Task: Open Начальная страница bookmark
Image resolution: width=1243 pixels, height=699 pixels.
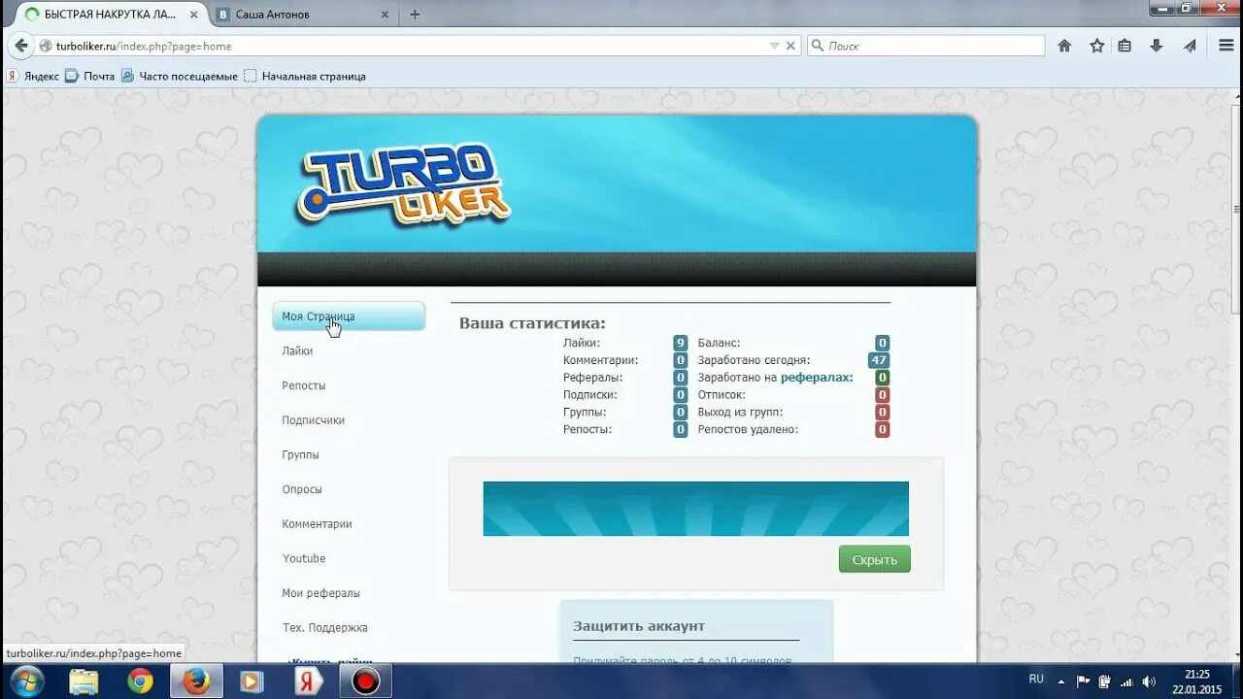Action: click(305, 76)
